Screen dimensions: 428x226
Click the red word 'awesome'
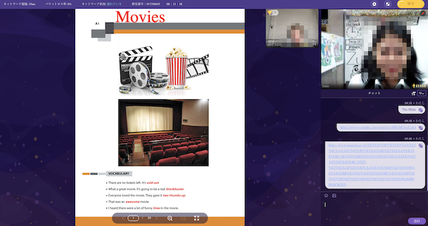click(x=133, y=202)
